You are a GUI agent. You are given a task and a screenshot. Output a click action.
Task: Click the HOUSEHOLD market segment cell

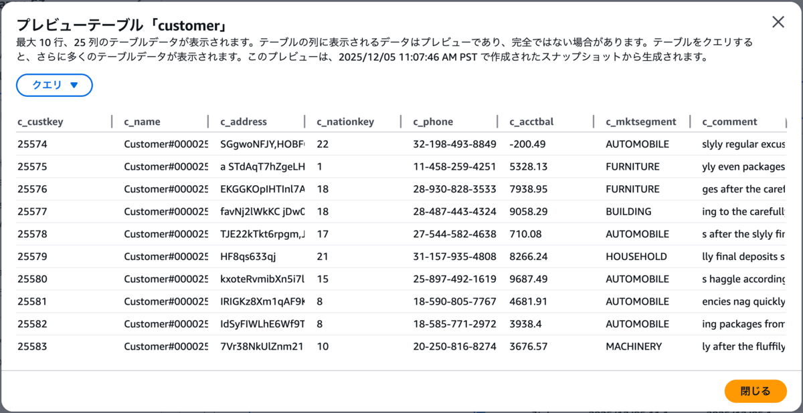coord(636,257)
